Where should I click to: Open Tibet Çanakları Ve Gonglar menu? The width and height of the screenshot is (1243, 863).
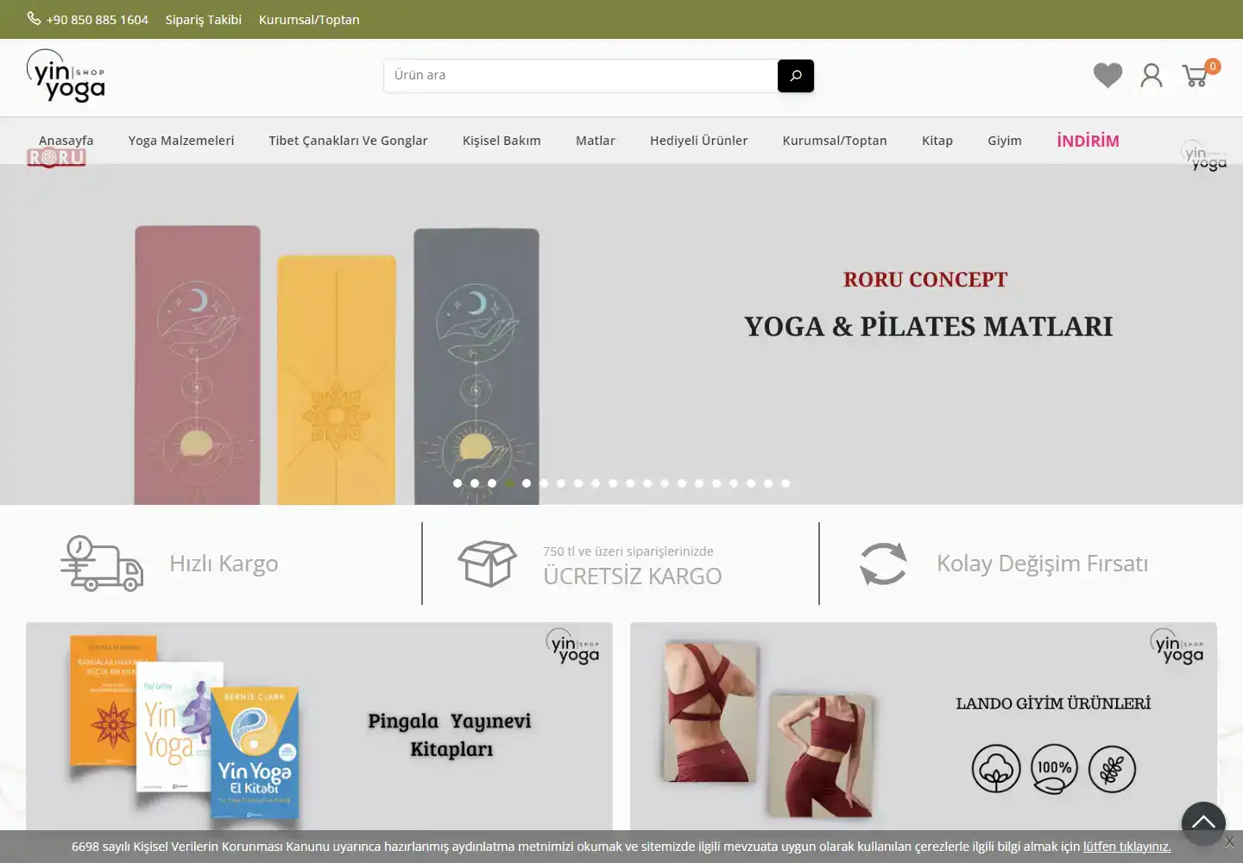[348, 141]
